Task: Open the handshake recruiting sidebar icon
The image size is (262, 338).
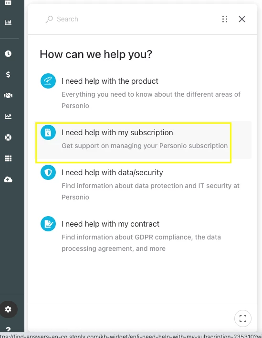Action: coord(8,95)
